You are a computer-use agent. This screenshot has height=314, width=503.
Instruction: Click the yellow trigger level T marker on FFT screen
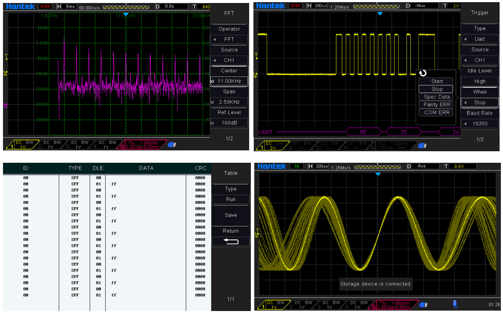6,56
